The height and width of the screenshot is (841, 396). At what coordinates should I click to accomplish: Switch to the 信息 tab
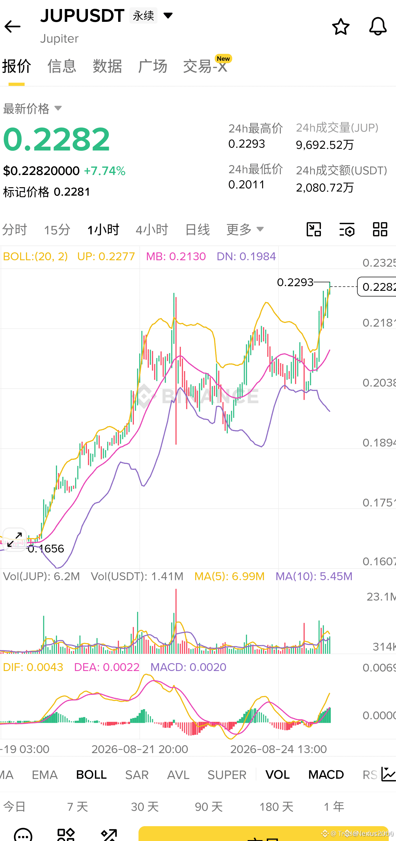tap(62, 66)
